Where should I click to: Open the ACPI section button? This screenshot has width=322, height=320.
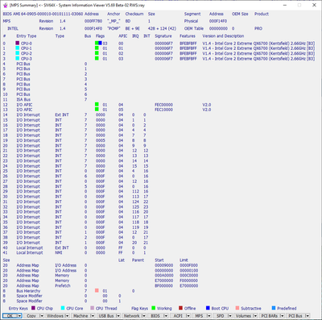click(x=178, y=316)
